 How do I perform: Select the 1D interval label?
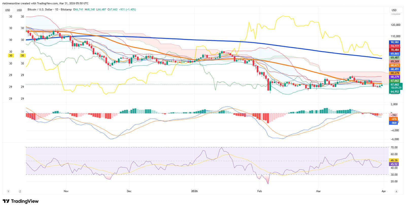pos(57,9)
